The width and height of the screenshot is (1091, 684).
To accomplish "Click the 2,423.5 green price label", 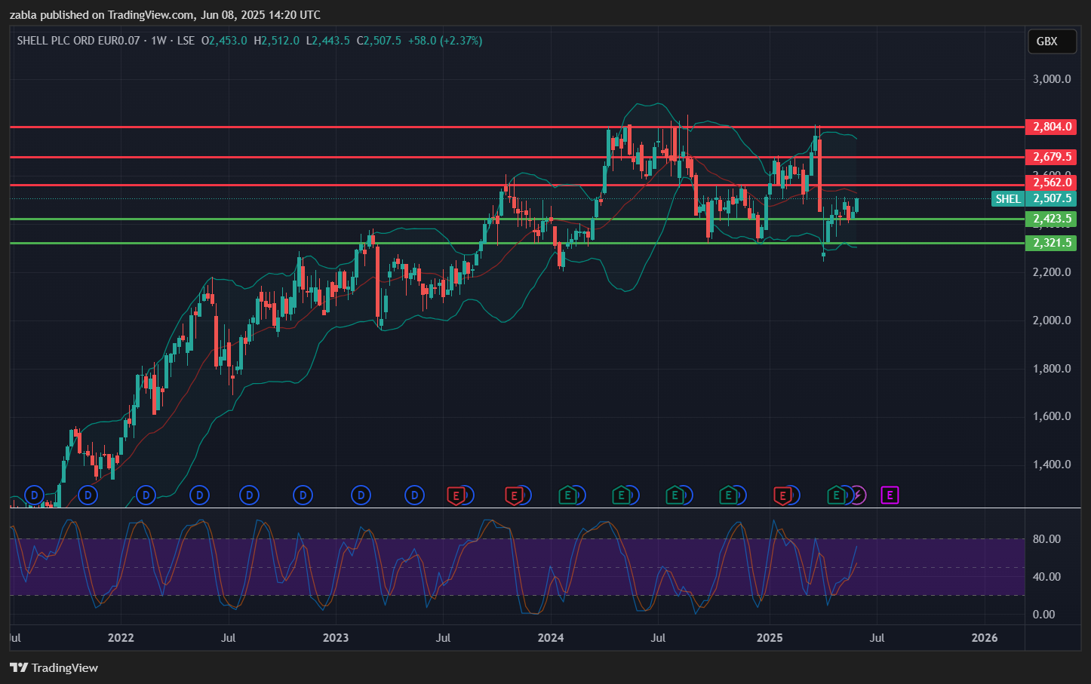I will point(1051,219).
